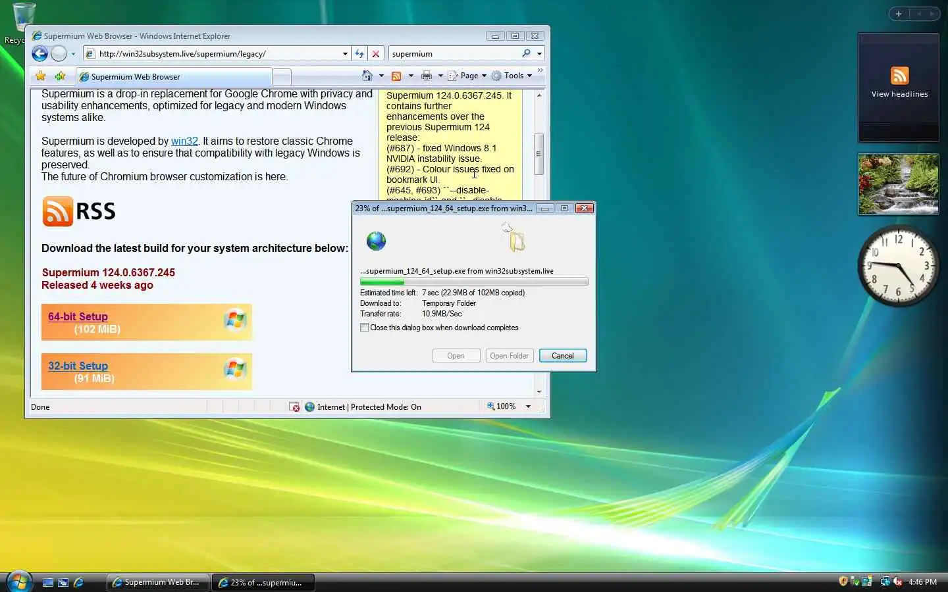Image resolution: width=948 pixels, height=592 pixels.
Task: Follow the 'win32' hyperlink in the page
Action: (184, 141)
